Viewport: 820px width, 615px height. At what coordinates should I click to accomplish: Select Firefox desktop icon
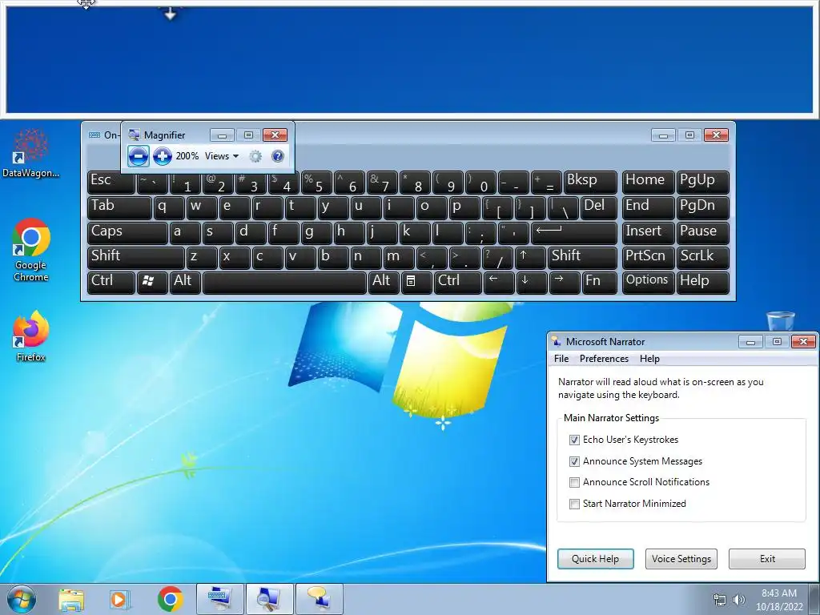click(x=31, y=336)
